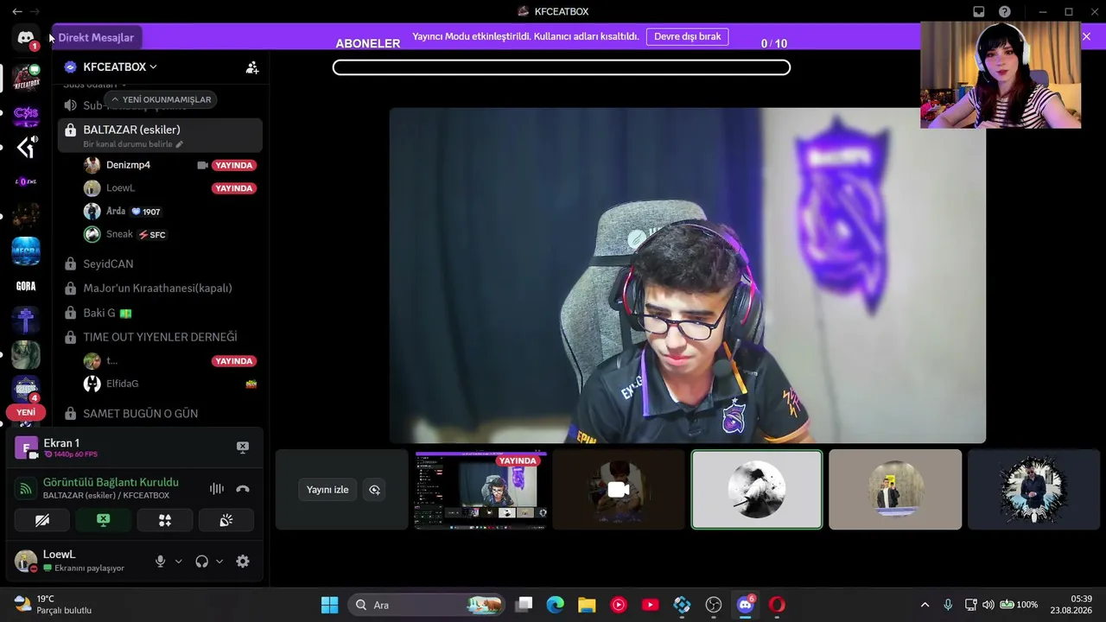Expand the KFCEATBOX server menu

click(x=121, y=67)
